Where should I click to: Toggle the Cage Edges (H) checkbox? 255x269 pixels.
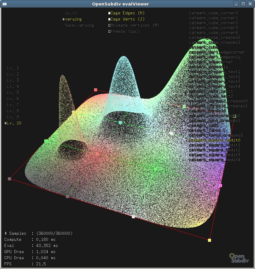pyautogui.click(x=109, y=13)
